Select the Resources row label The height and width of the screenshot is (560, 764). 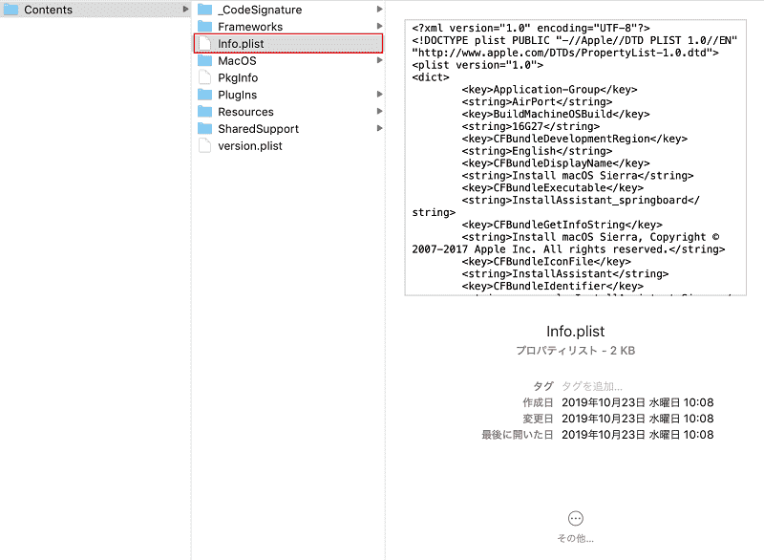[245, 112]
